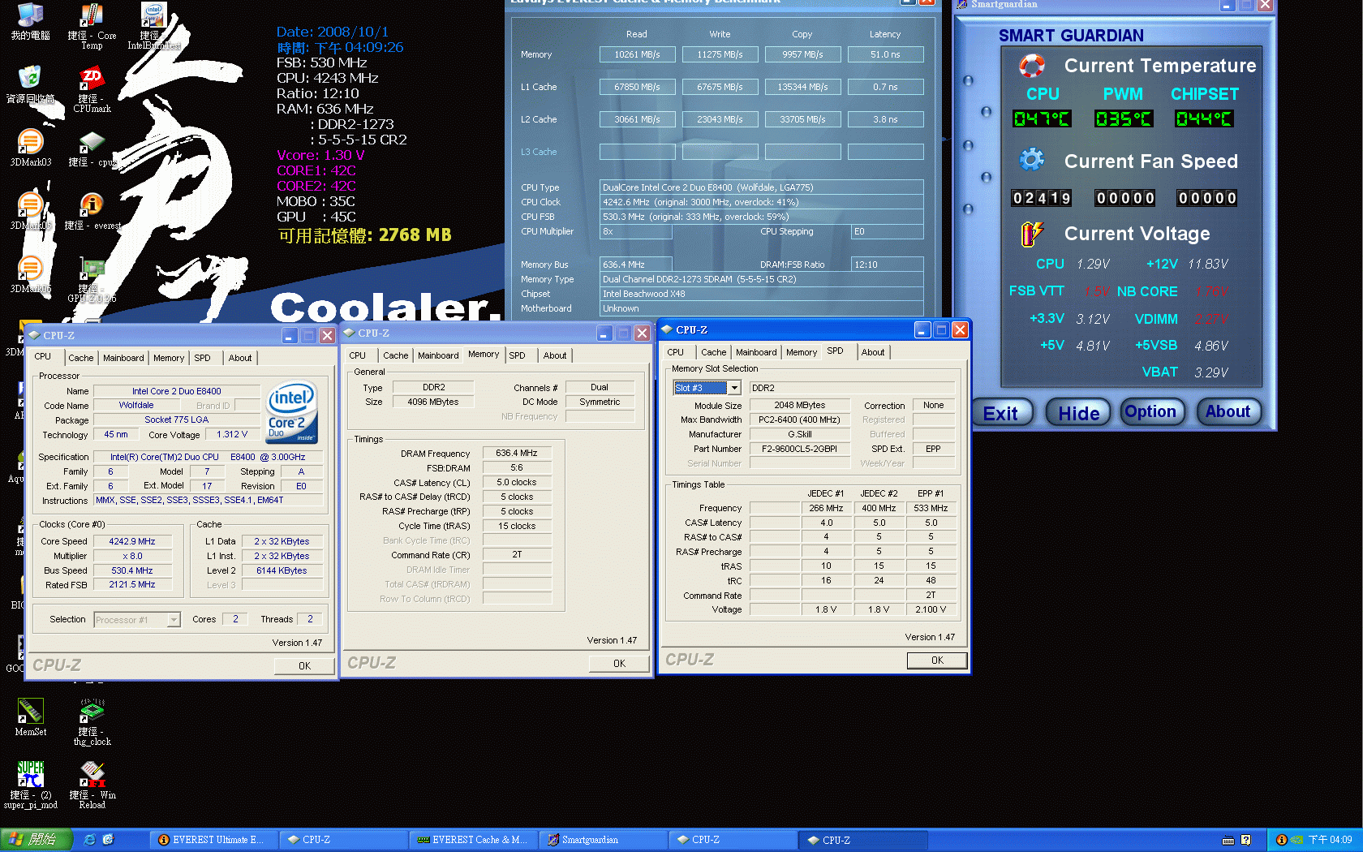
Task: Click the second quick launch icon beside IE
Action: point(108,840)
